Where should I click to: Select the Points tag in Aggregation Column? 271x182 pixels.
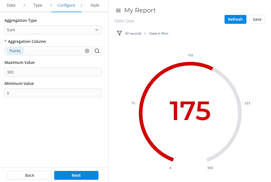click(x=15, y=51)
